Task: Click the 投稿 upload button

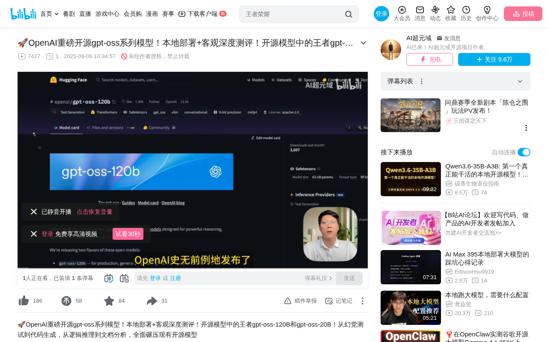Action: (x=523, y=14)
